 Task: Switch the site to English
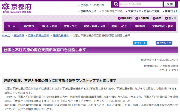[142, 18]
